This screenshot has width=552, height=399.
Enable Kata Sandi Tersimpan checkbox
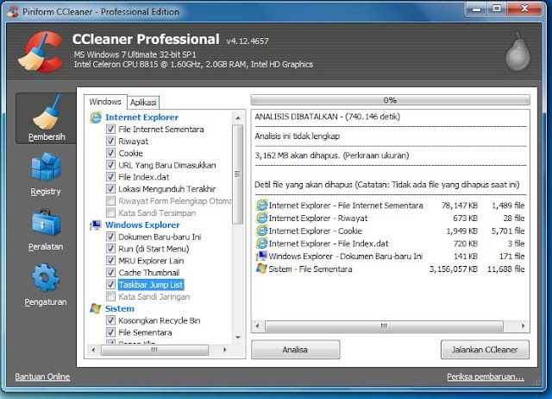(110, 212)
